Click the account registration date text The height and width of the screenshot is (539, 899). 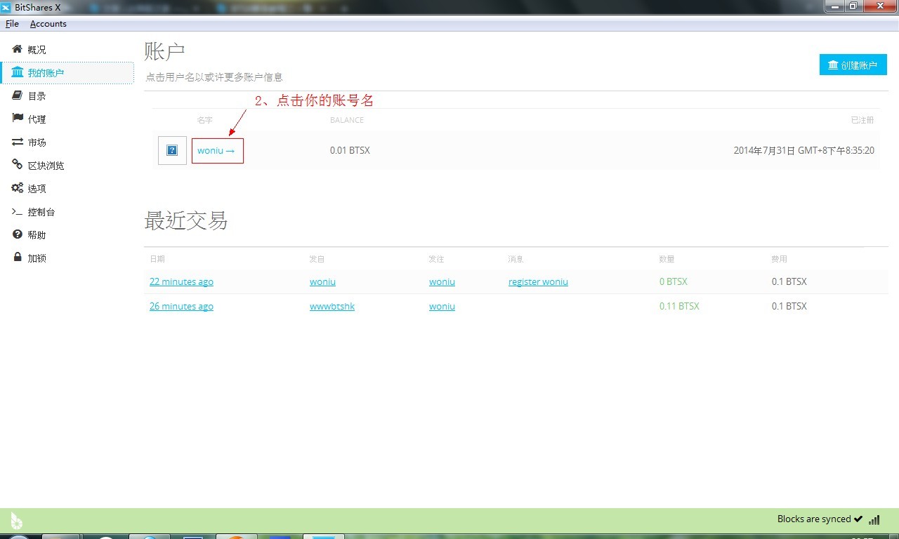click(x=804, y=150)
